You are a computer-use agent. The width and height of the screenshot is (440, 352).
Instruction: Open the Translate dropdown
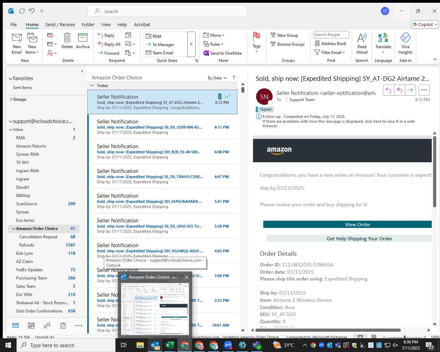point(383,43)
